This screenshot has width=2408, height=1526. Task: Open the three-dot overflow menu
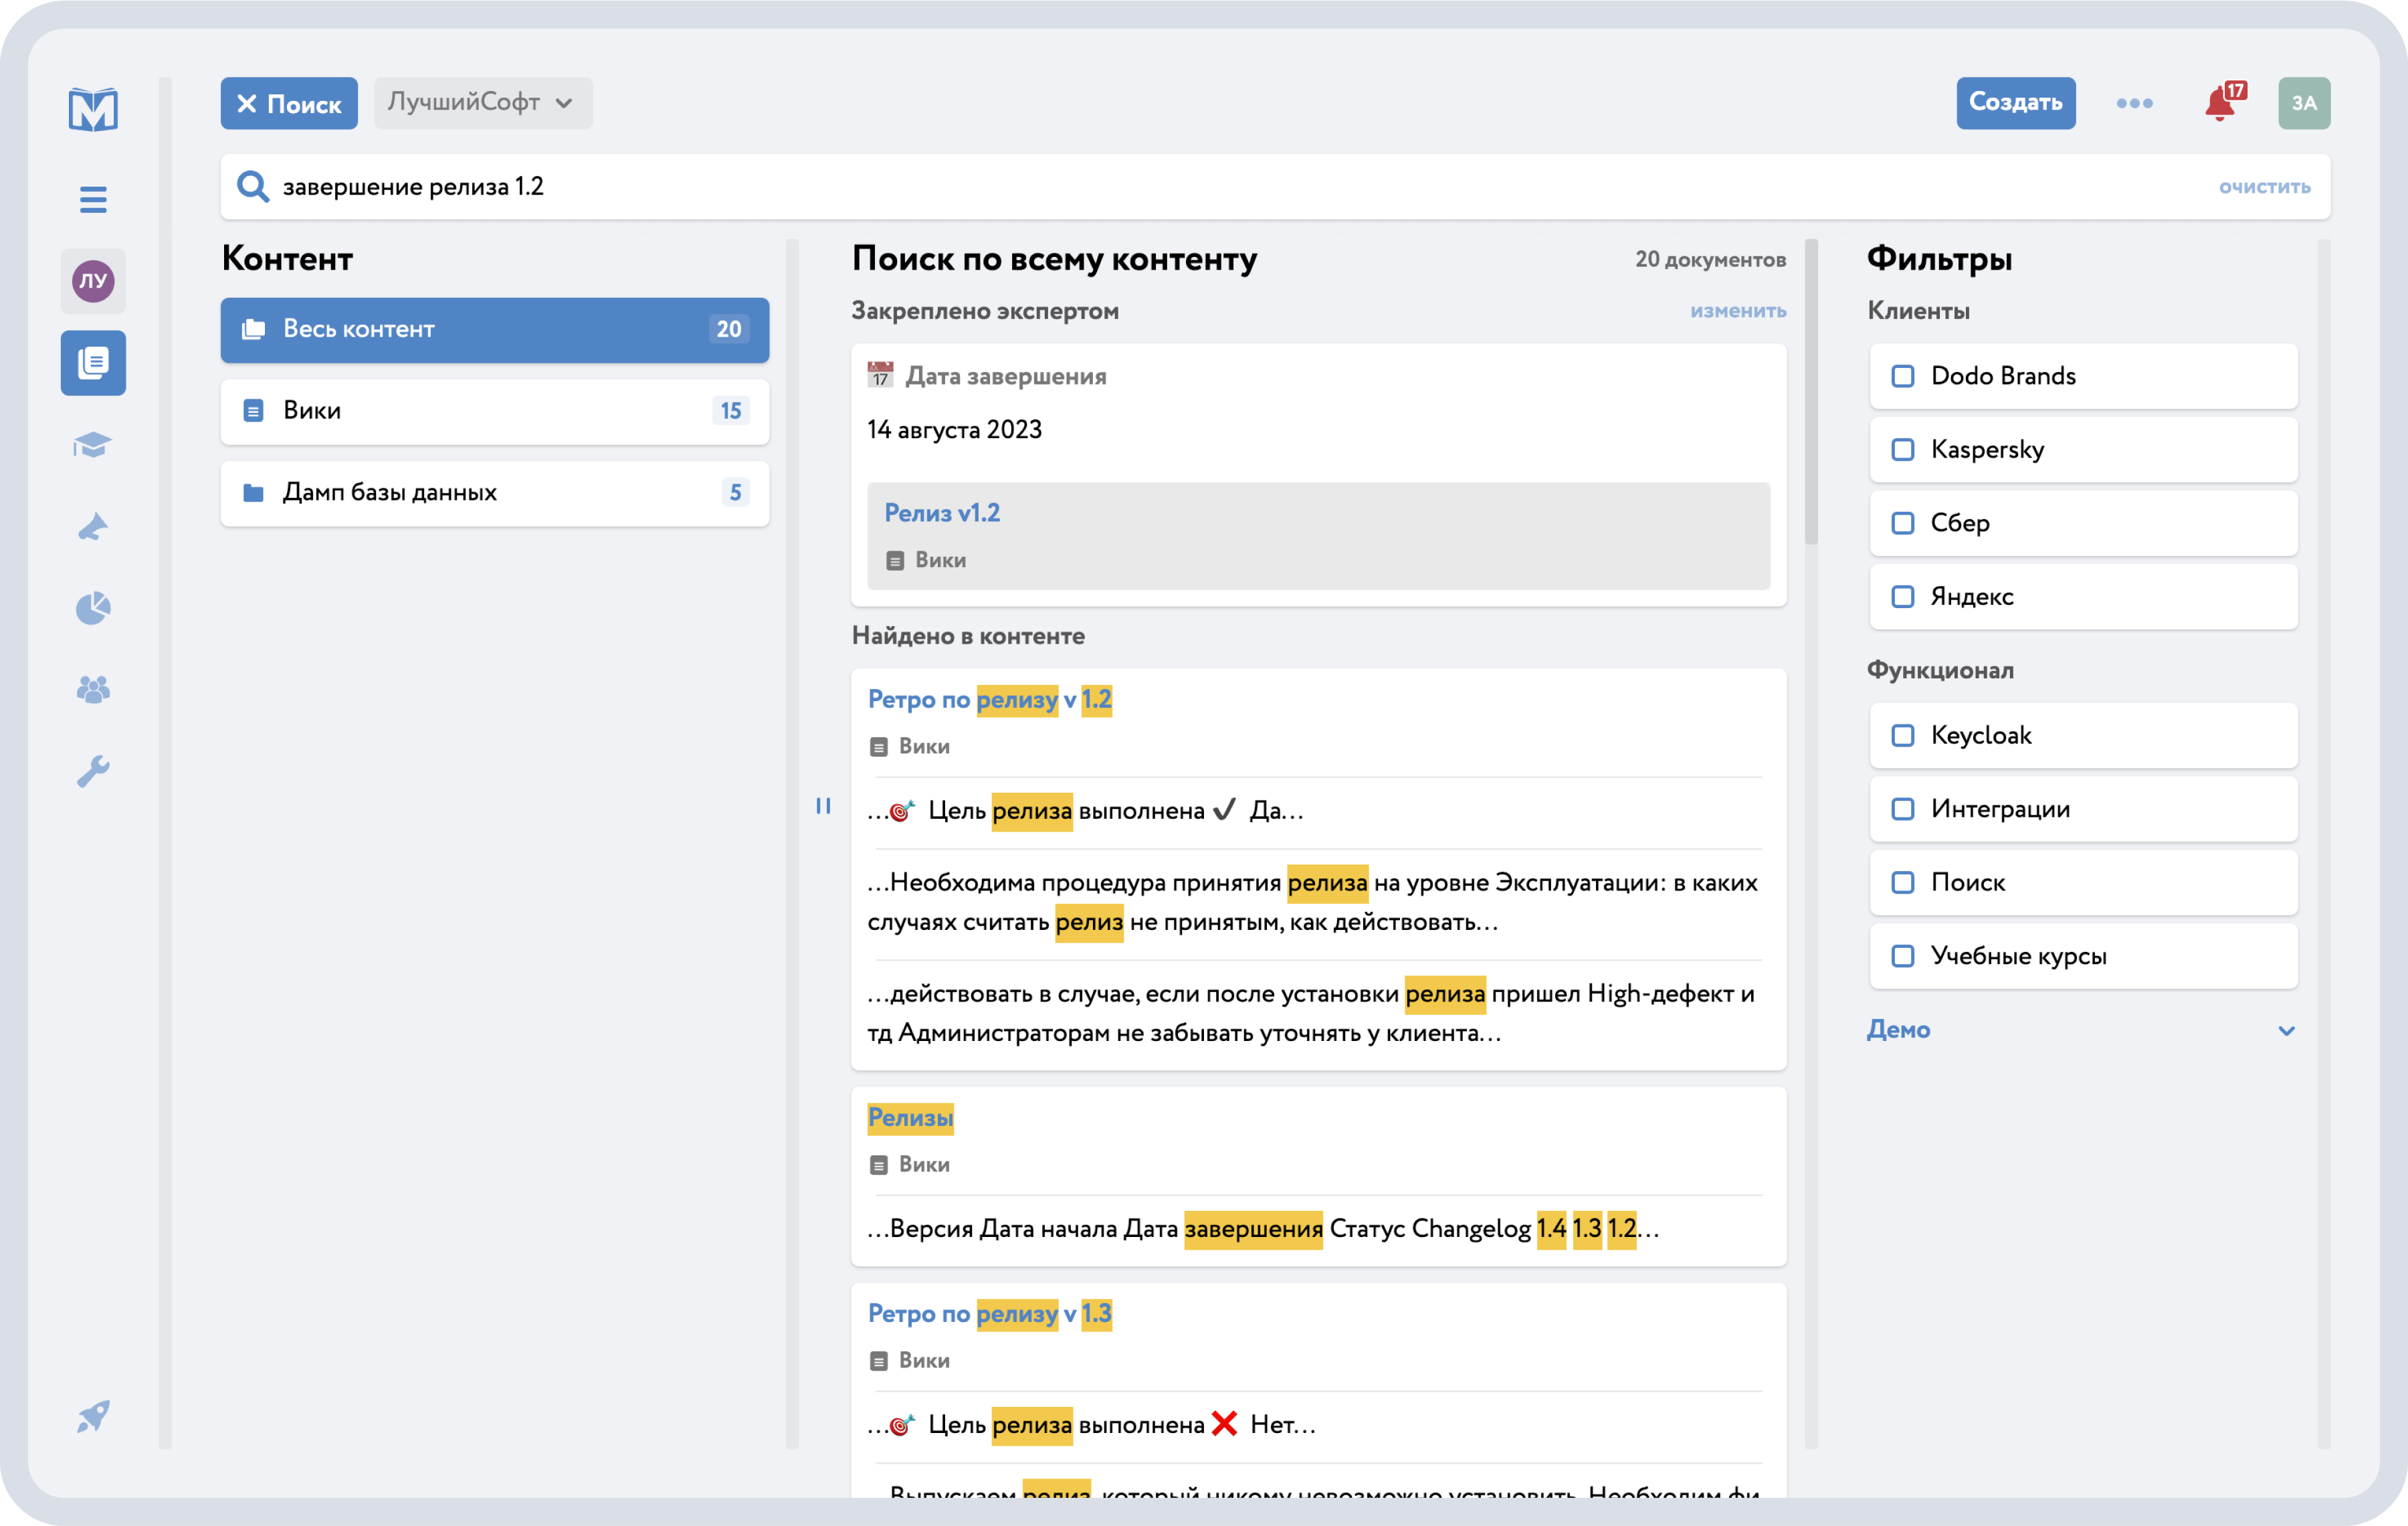coord(2135,103)
